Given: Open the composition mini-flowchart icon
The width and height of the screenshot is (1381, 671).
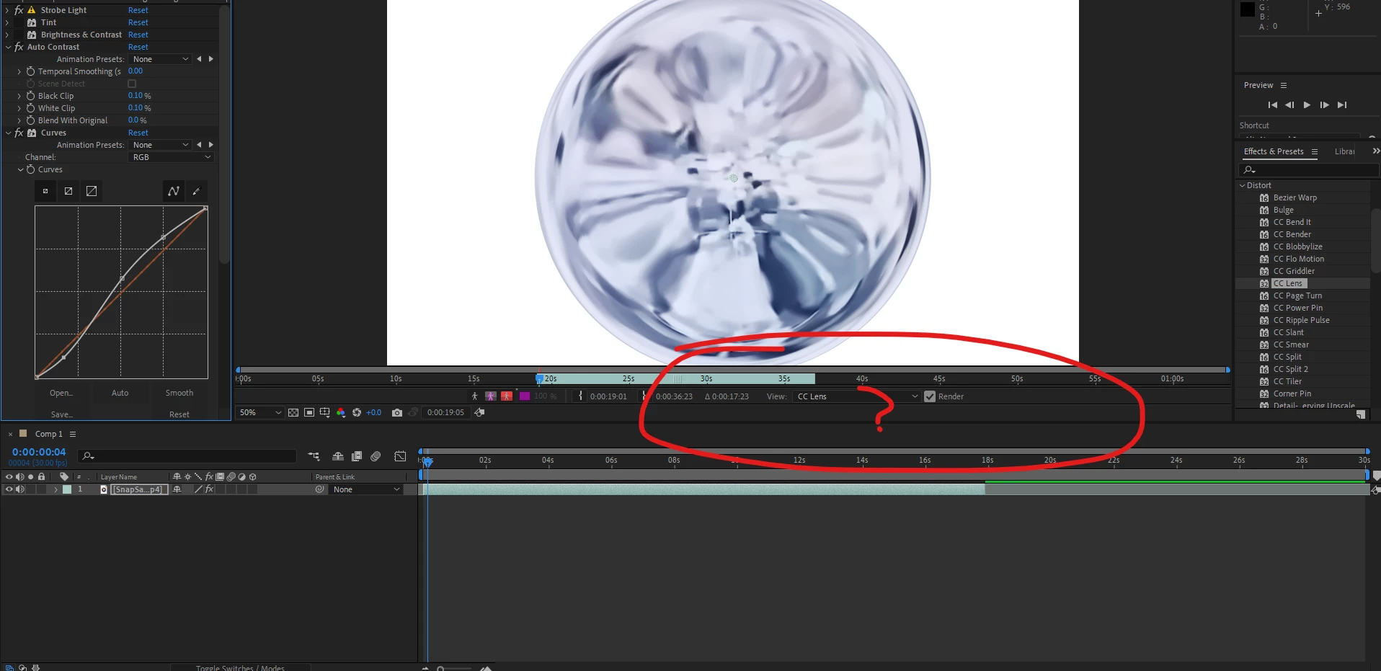Looking at the screenshot, I should coord(314,456).
